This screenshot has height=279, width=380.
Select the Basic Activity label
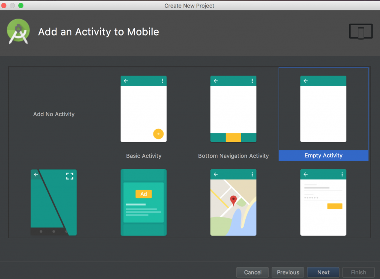144,156
